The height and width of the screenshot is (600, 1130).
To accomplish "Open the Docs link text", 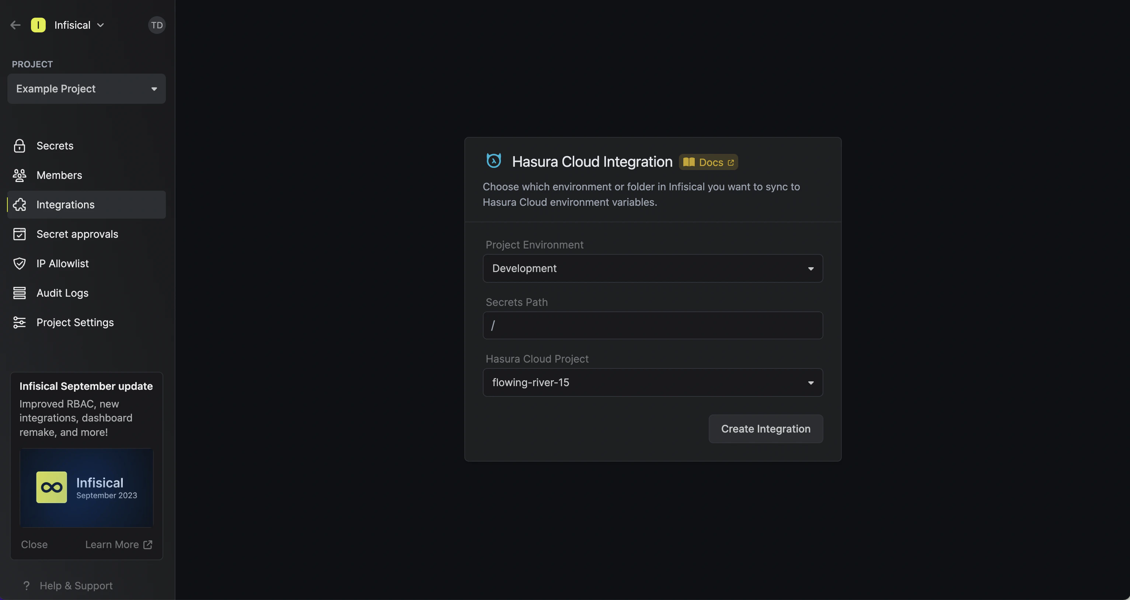I will 711,162.
